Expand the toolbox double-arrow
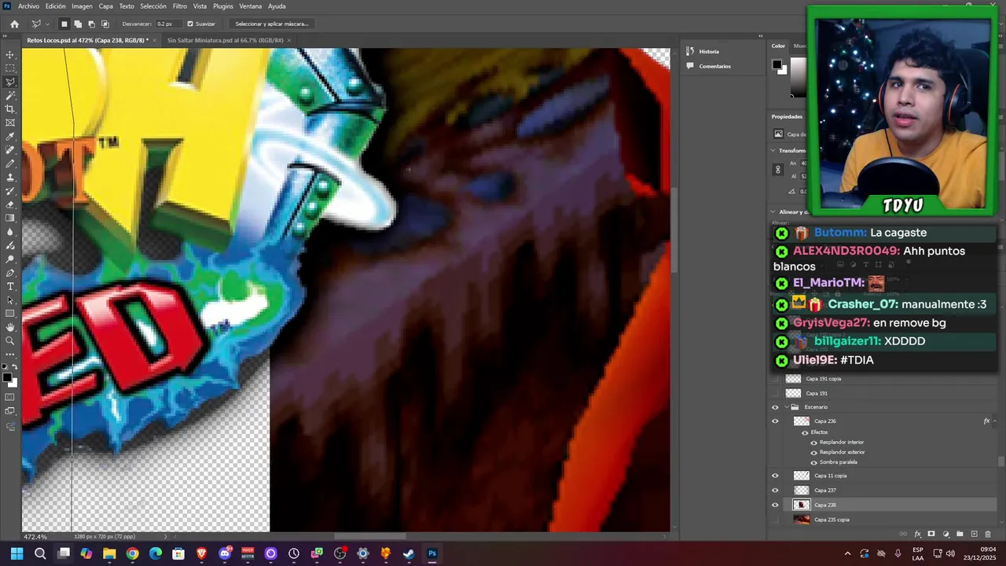The width and height of the screenshot is (1006, 566). coord(6,35)
